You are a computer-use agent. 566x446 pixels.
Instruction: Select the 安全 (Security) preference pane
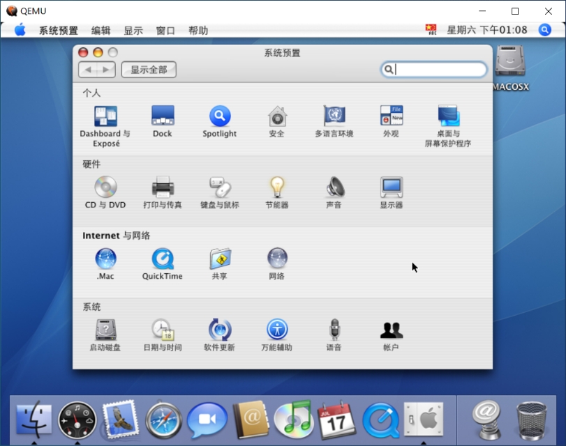point(277,115)
